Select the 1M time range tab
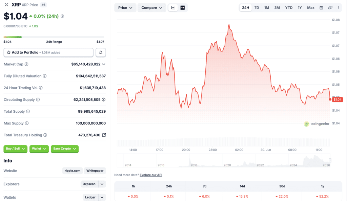 coord(267,8)
